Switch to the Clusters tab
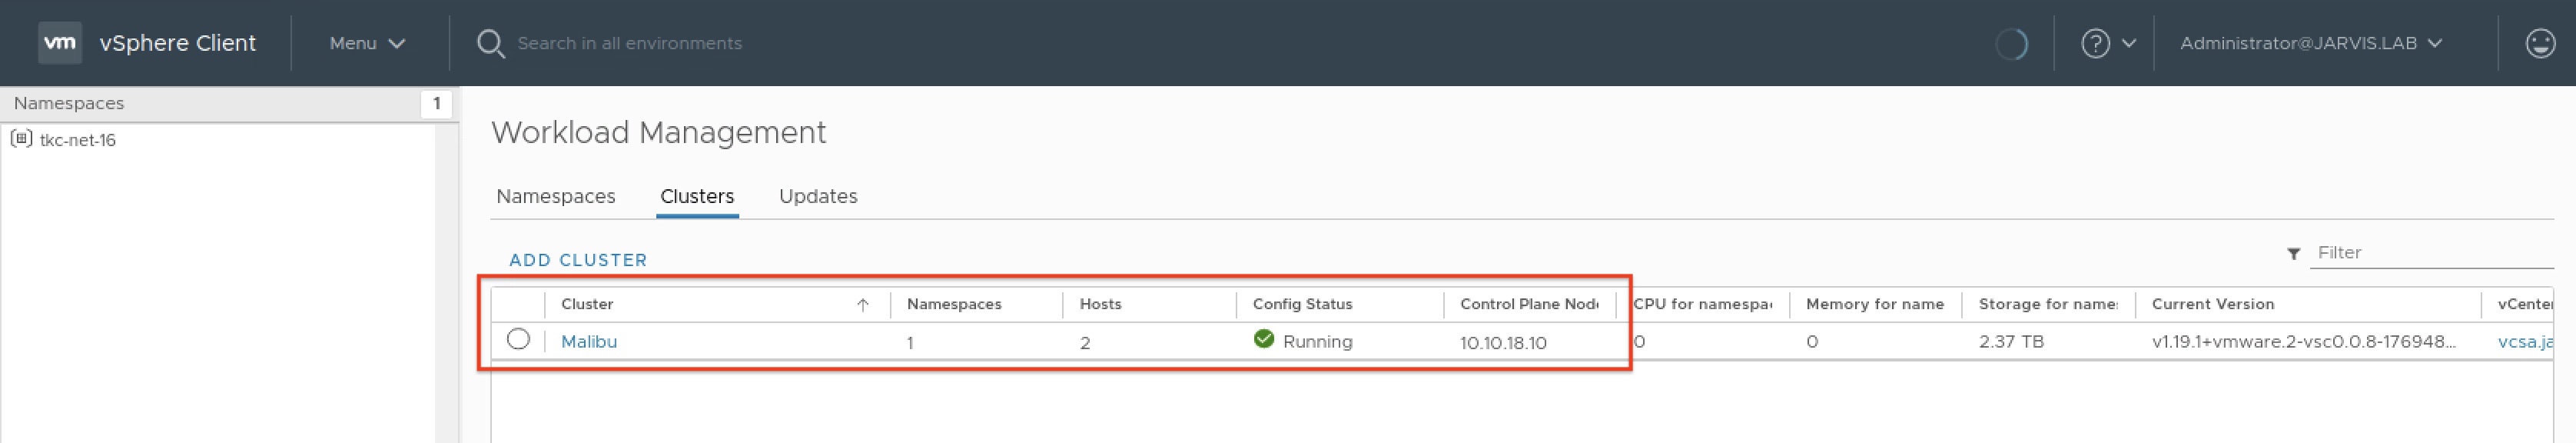This screenshot has height=443, width=2576. click(697, 196)
